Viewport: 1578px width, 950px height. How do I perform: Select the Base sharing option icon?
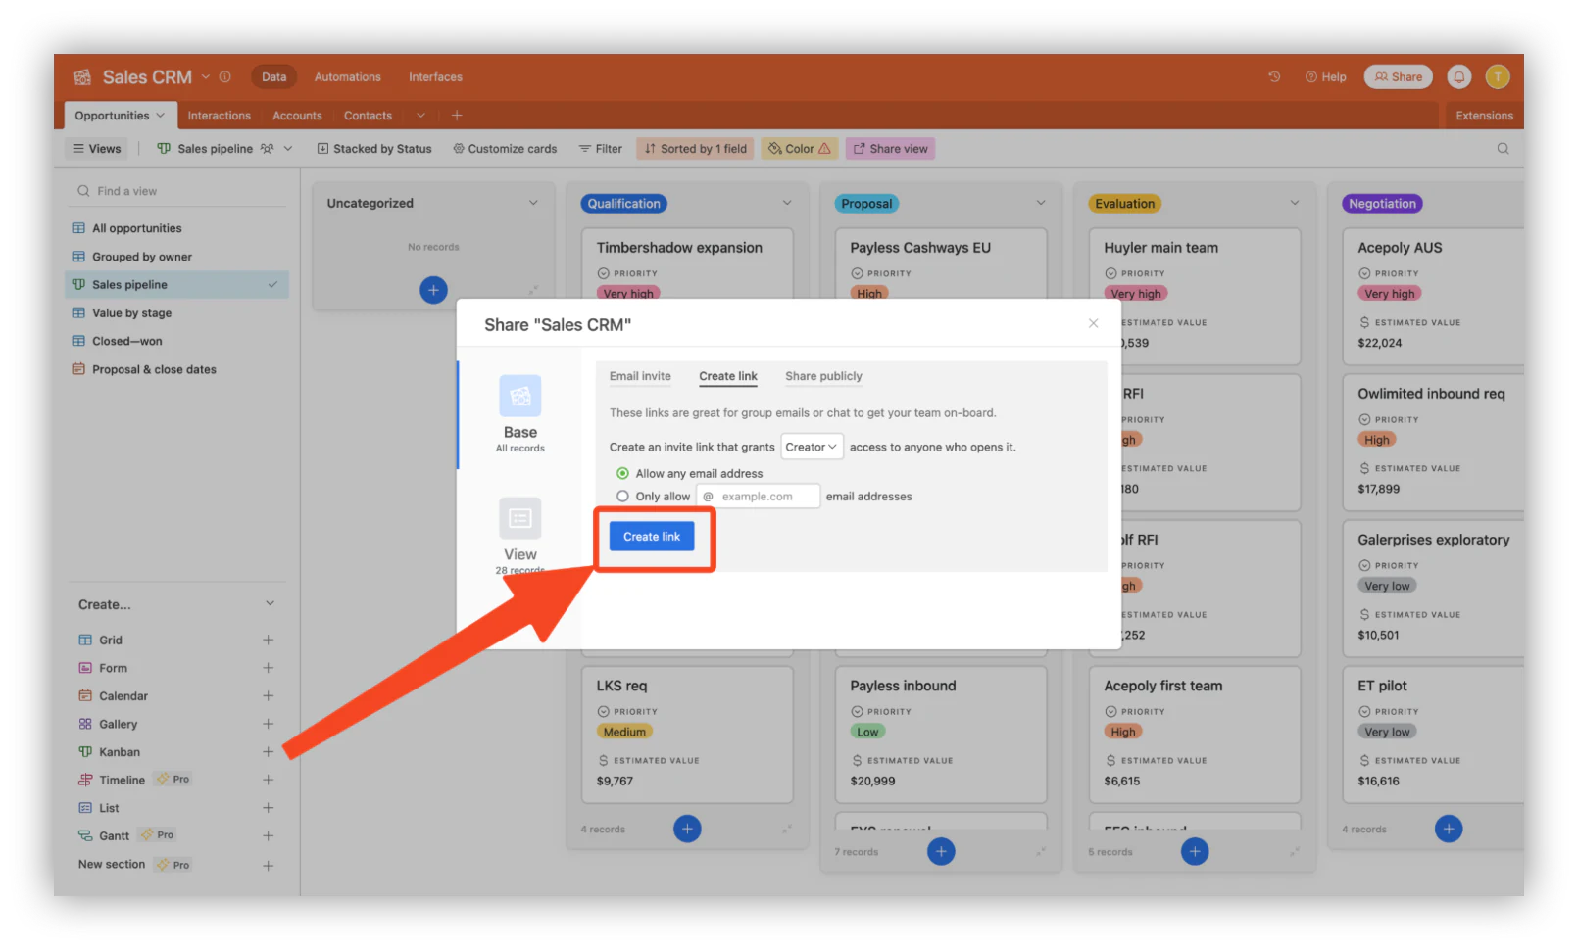coord(520,396)
